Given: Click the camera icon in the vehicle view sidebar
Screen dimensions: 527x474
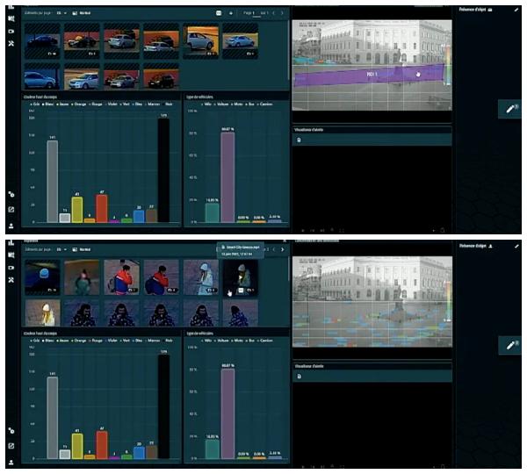Looking at the screenshot, I should 11,30.
